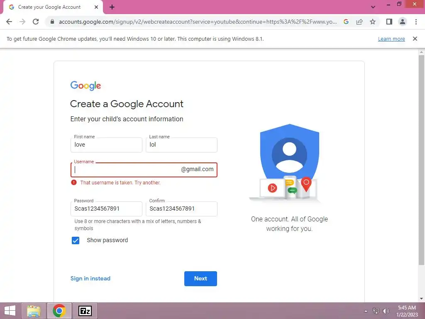425x319 pixels.
Task: Open the Windows Start menu
Action: 10,311
